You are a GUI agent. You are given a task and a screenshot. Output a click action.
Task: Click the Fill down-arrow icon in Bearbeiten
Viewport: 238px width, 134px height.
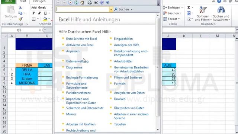(x=189, y=13)
